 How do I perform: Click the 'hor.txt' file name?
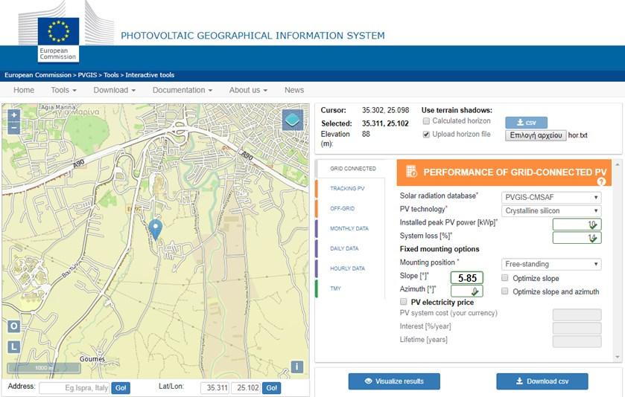[577, 135]
